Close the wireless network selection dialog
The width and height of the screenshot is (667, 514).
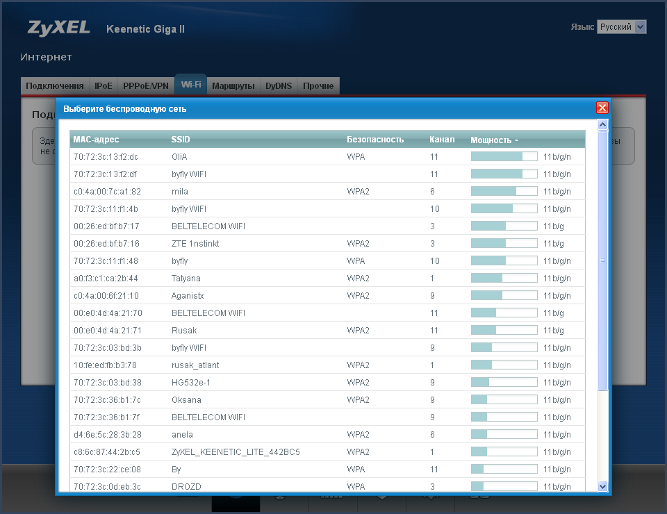[x=602, y=108]
